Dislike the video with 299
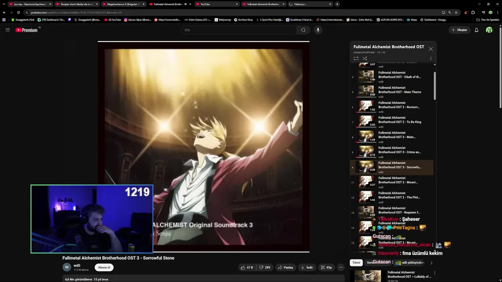The image size is (502, 282). click(265, 268)
